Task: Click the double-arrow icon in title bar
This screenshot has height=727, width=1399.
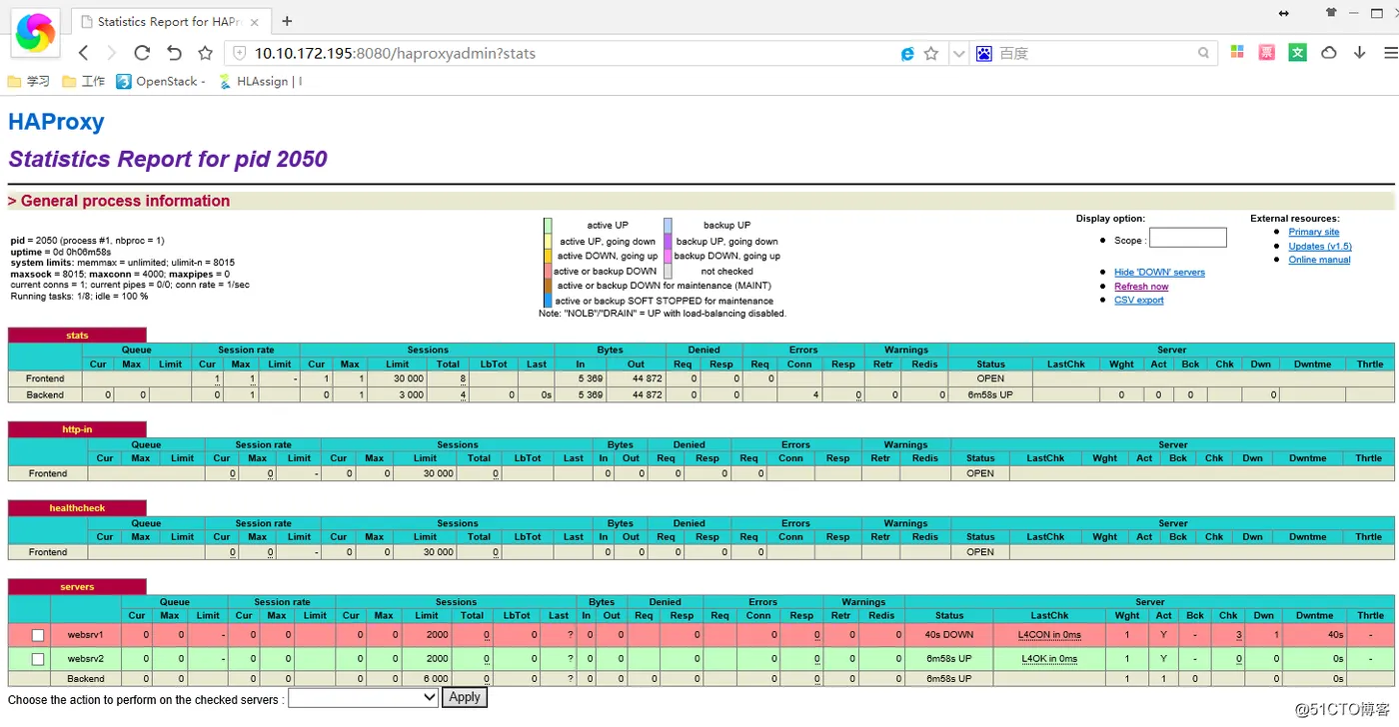Action: [1284, 13]
